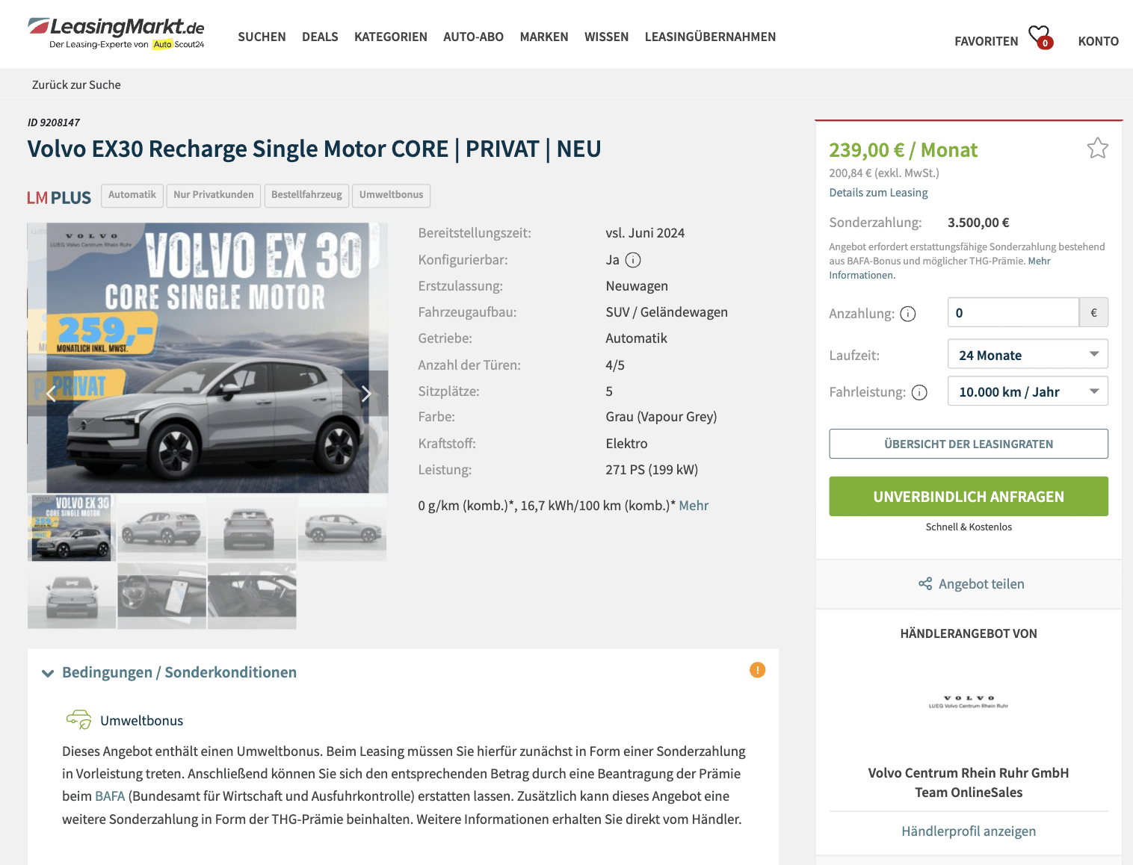Click the Umweltbonus tag
Image resolution: width=1133 pixels, height=865 pixels.
[x=391, y=195]
